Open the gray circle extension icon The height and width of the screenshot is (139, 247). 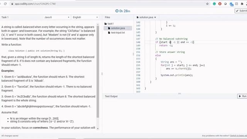(x=225, y=4)
